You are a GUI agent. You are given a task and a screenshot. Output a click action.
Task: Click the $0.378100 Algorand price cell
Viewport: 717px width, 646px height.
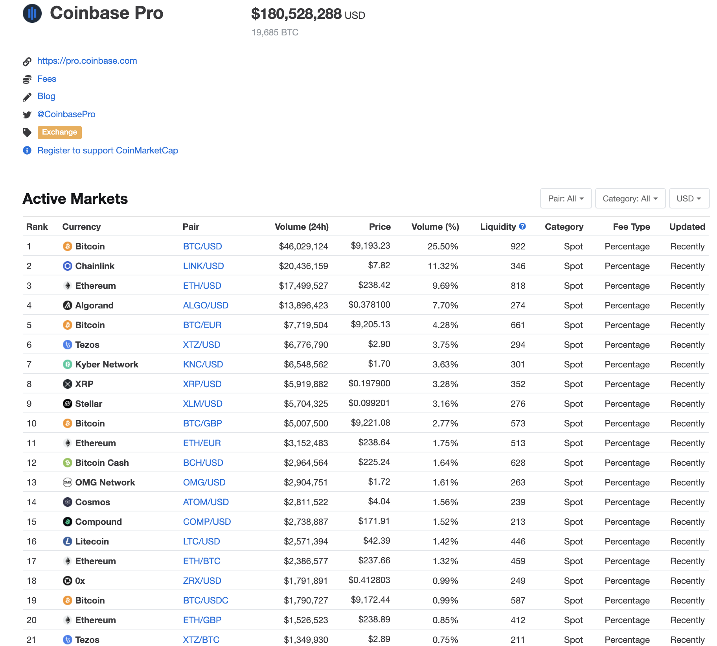[370, 305]
